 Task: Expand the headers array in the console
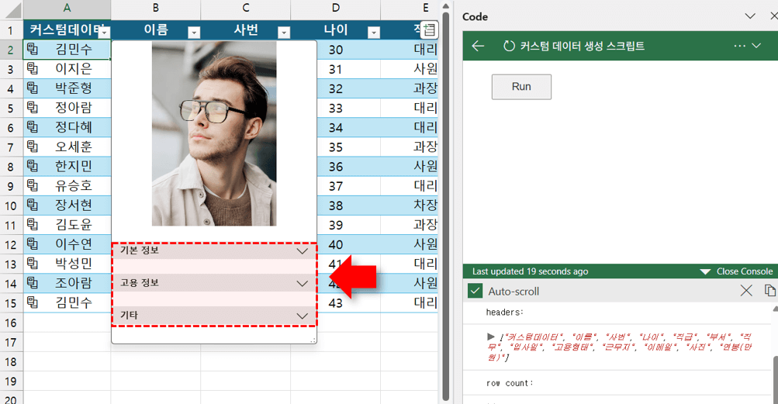[490, 337]
